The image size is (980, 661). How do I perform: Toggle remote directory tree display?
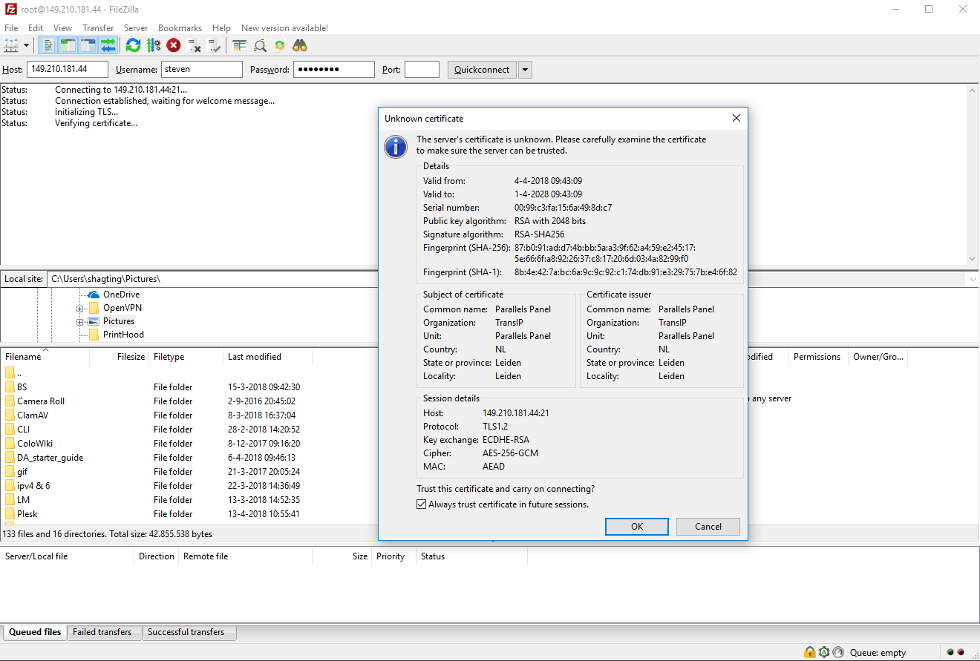[88, 45]
